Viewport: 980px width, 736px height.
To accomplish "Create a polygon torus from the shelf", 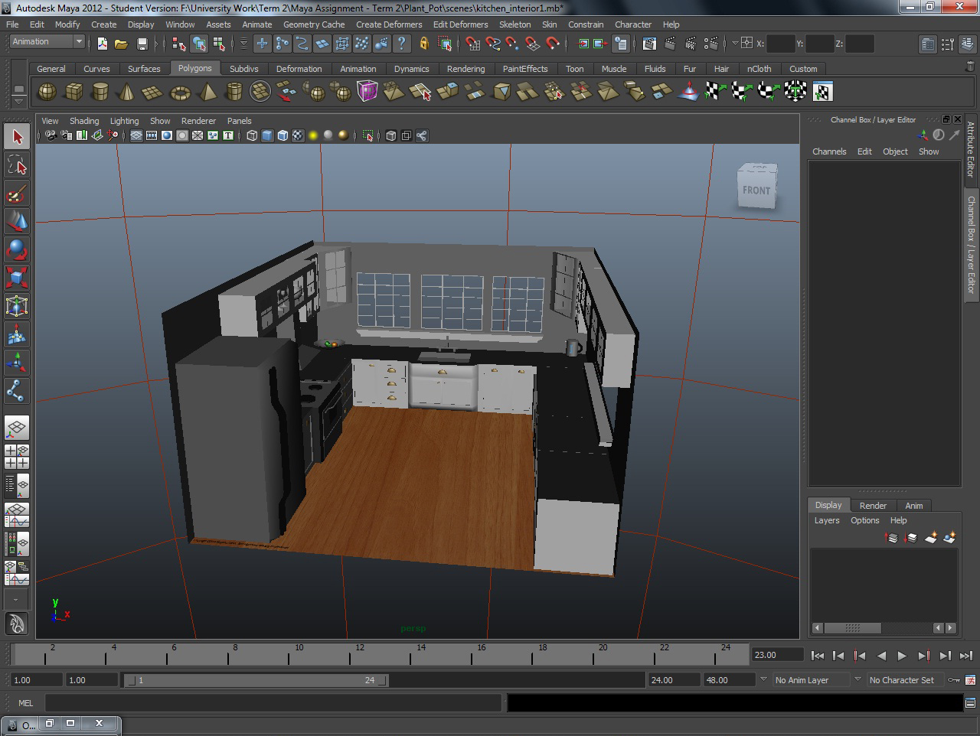I will pos(178,91).
